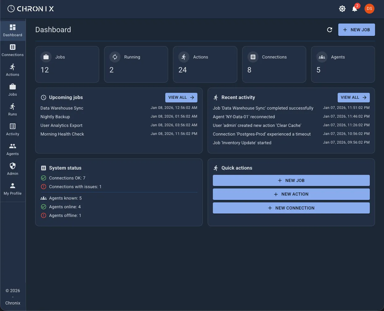Select the Running stats card
The width and height of the screenshot is (384, 311).
136,64
